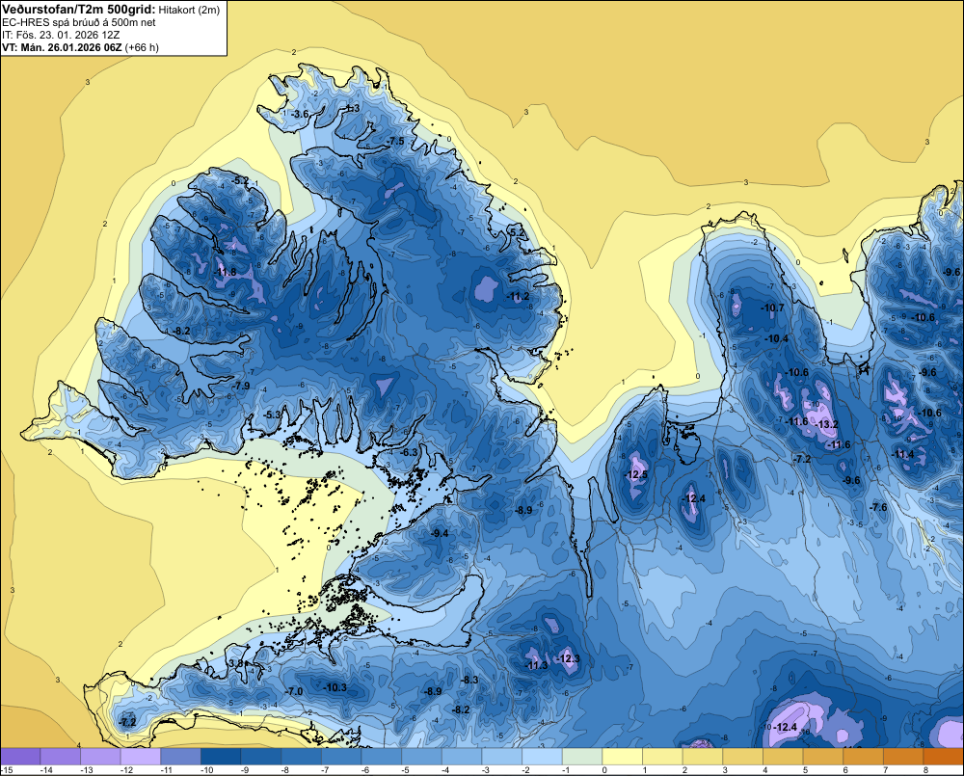Click the '-8.3' temperature value on the map
The width and height of the screenshot is (964, 776).
[x=469, y=680]
